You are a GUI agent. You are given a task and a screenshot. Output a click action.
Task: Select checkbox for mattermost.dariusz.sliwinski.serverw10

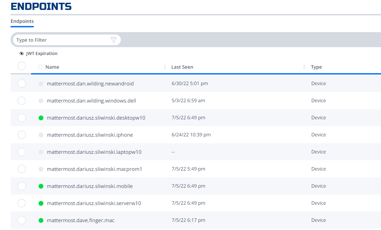(22, 203)
